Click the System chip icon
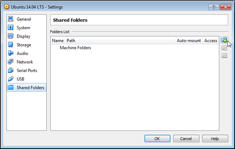 (x=10, y=28)
